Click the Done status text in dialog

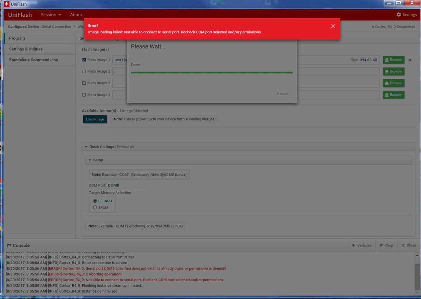click(x=136, y=65)
